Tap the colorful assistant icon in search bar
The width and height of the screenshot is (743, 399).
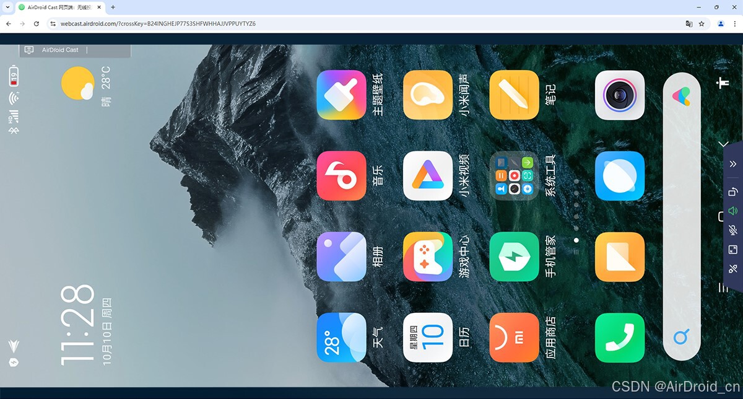tap(681, 95)
